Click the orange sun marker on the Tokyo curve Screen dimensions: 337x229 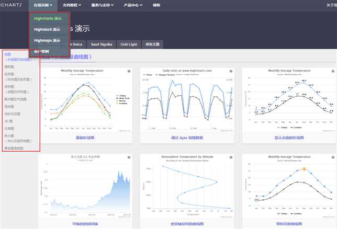(x=304, y=169)
